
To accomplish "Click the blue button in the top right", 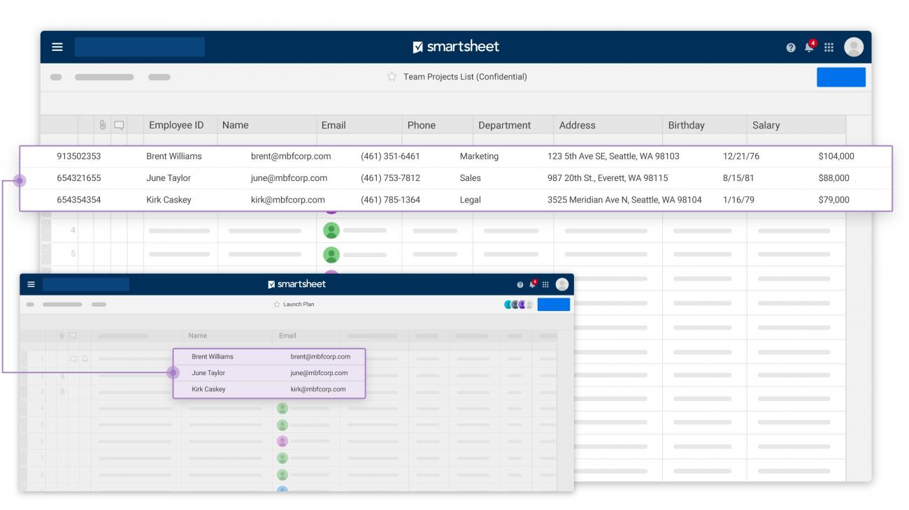I will click(841, 77).
